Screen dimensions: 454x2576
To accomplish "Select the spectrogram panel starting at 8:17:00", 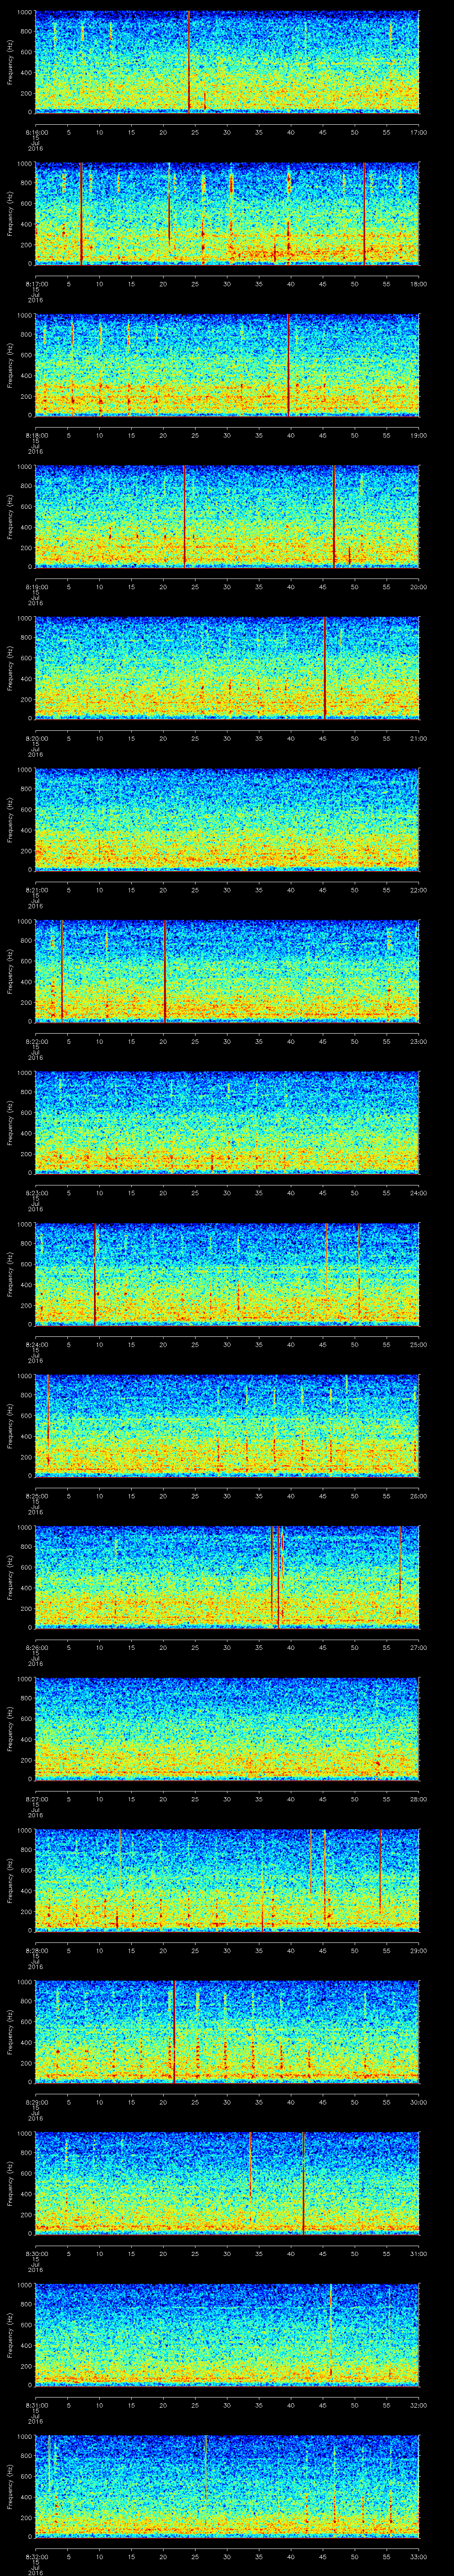I will coord(227,213).
